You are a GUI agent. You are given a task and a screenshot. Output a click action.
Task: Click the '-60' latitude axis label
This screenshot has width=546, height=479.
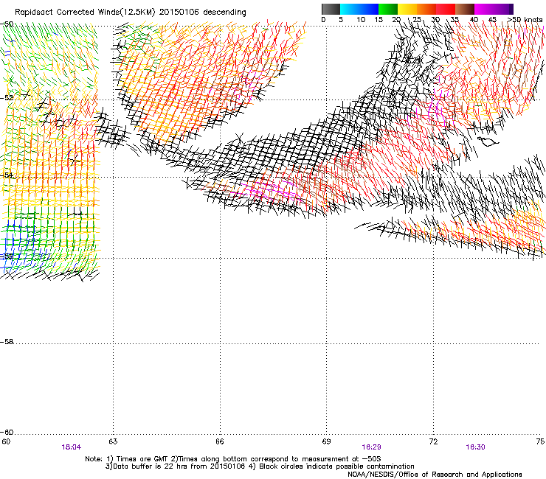[x=7, y=432]
